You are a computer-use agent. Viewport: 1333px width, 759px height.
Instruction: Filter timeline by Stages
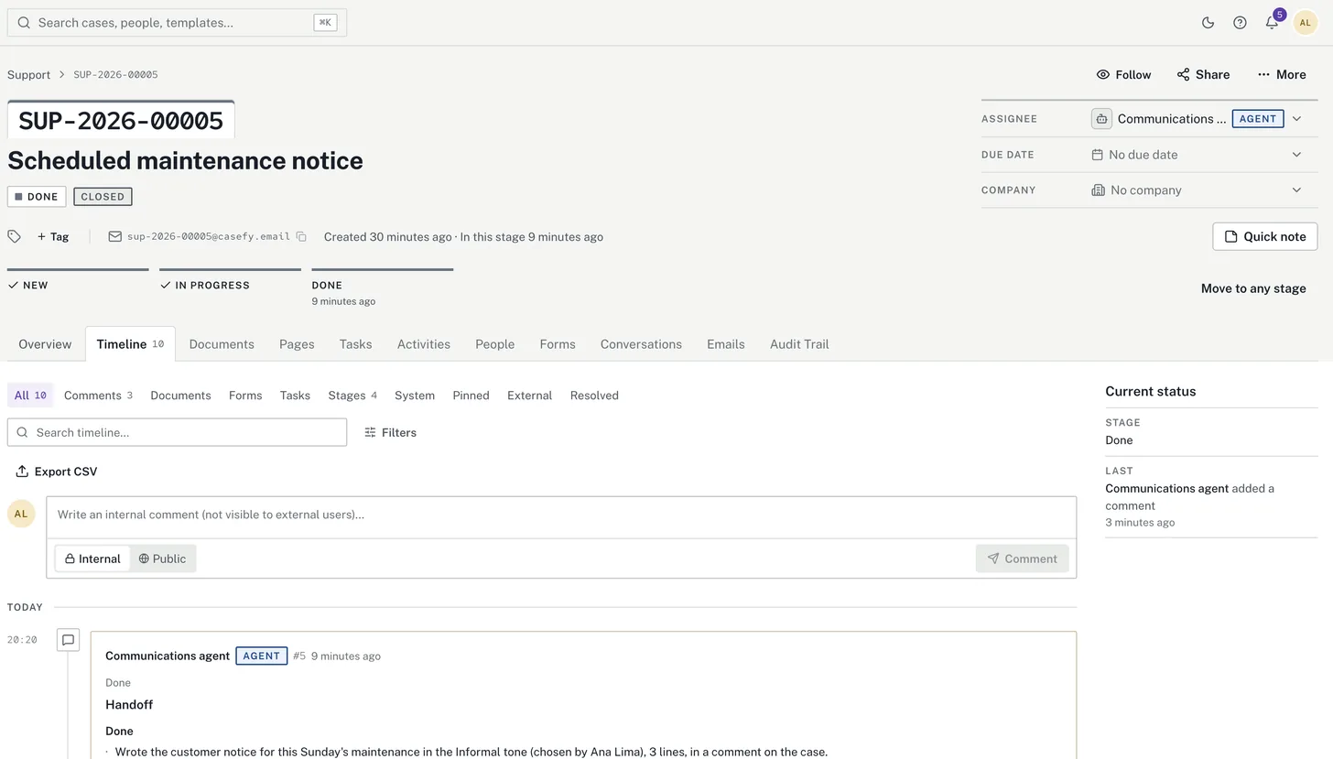(352, 396)
